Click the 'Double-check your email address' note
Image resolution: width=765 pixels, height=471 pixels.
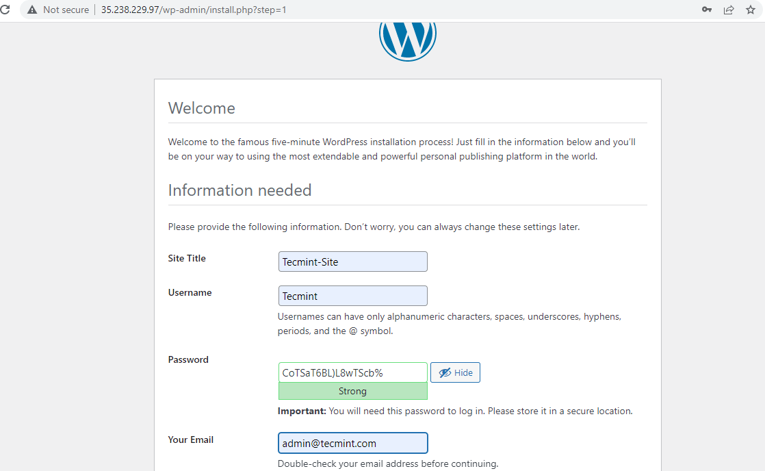pos(388,463)
